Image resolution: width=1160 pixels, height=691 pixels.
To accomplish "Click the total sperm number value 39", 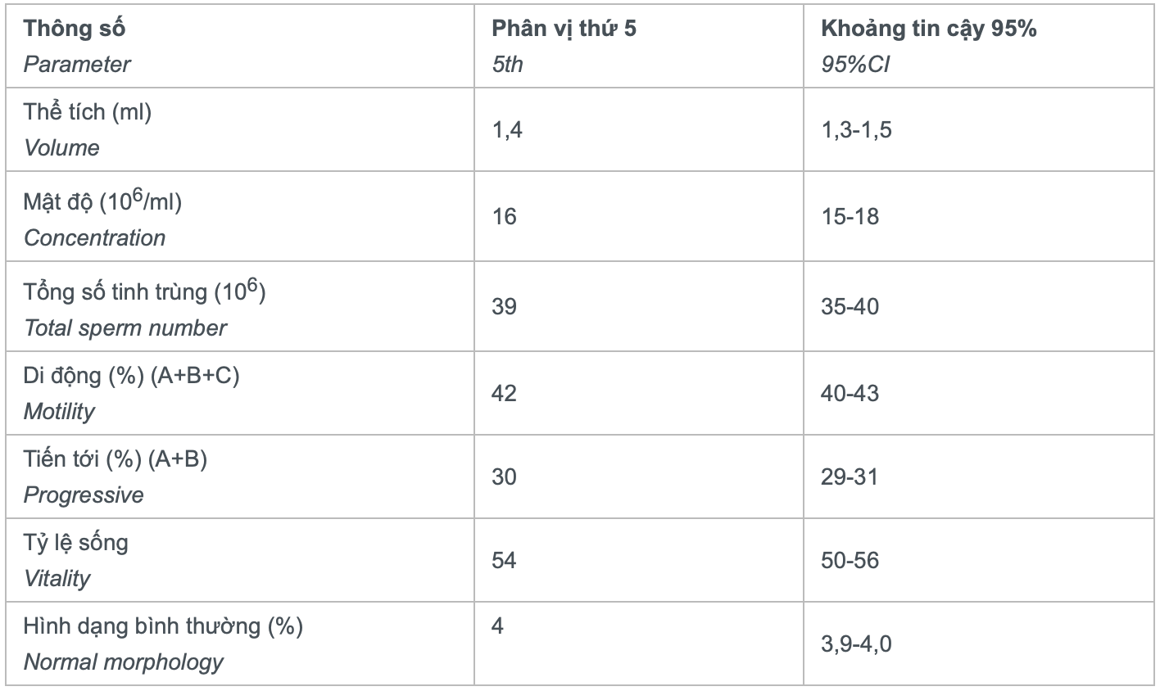I will [x=505, y=306].
